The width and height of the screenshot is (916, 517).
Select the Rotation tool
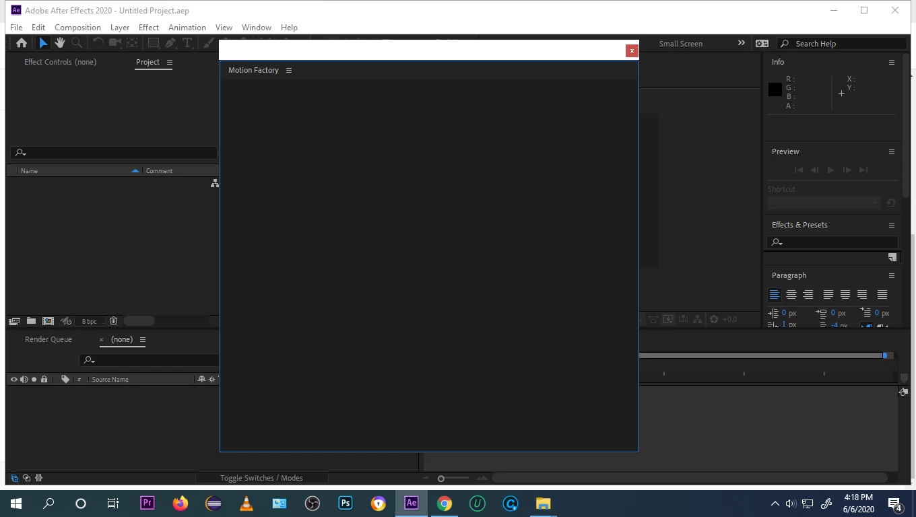click(x=98, y=43)
